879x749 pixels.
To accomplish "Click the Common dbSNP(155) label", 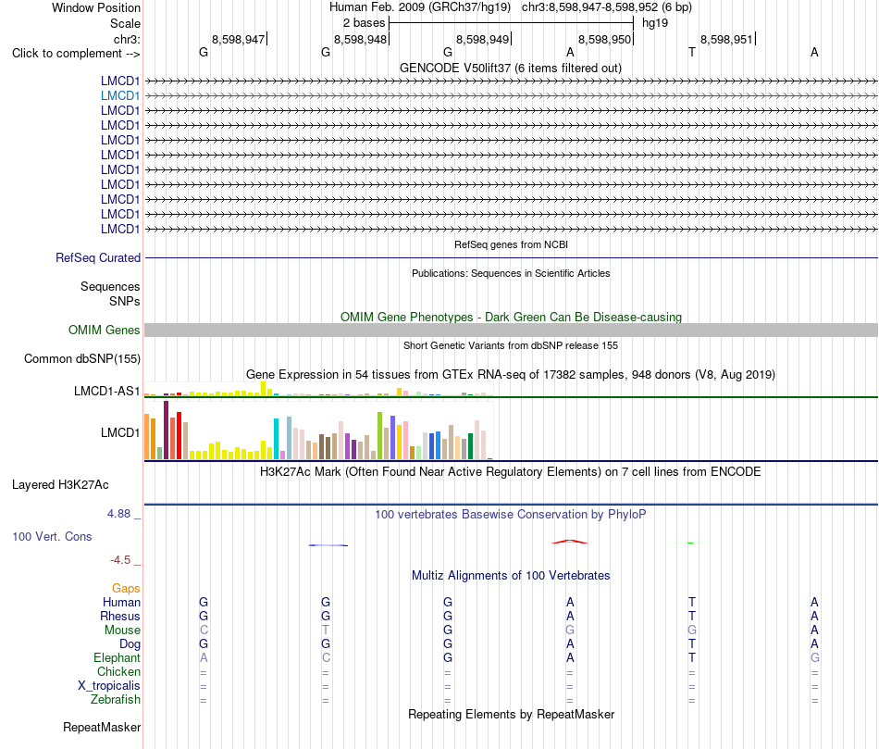I will 81,359.
